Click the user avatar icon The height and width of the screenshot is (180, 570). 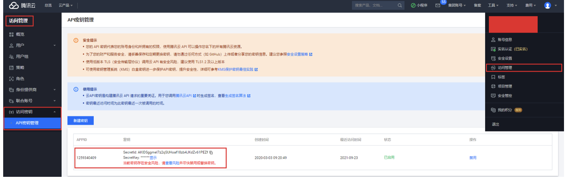(547, 5)
